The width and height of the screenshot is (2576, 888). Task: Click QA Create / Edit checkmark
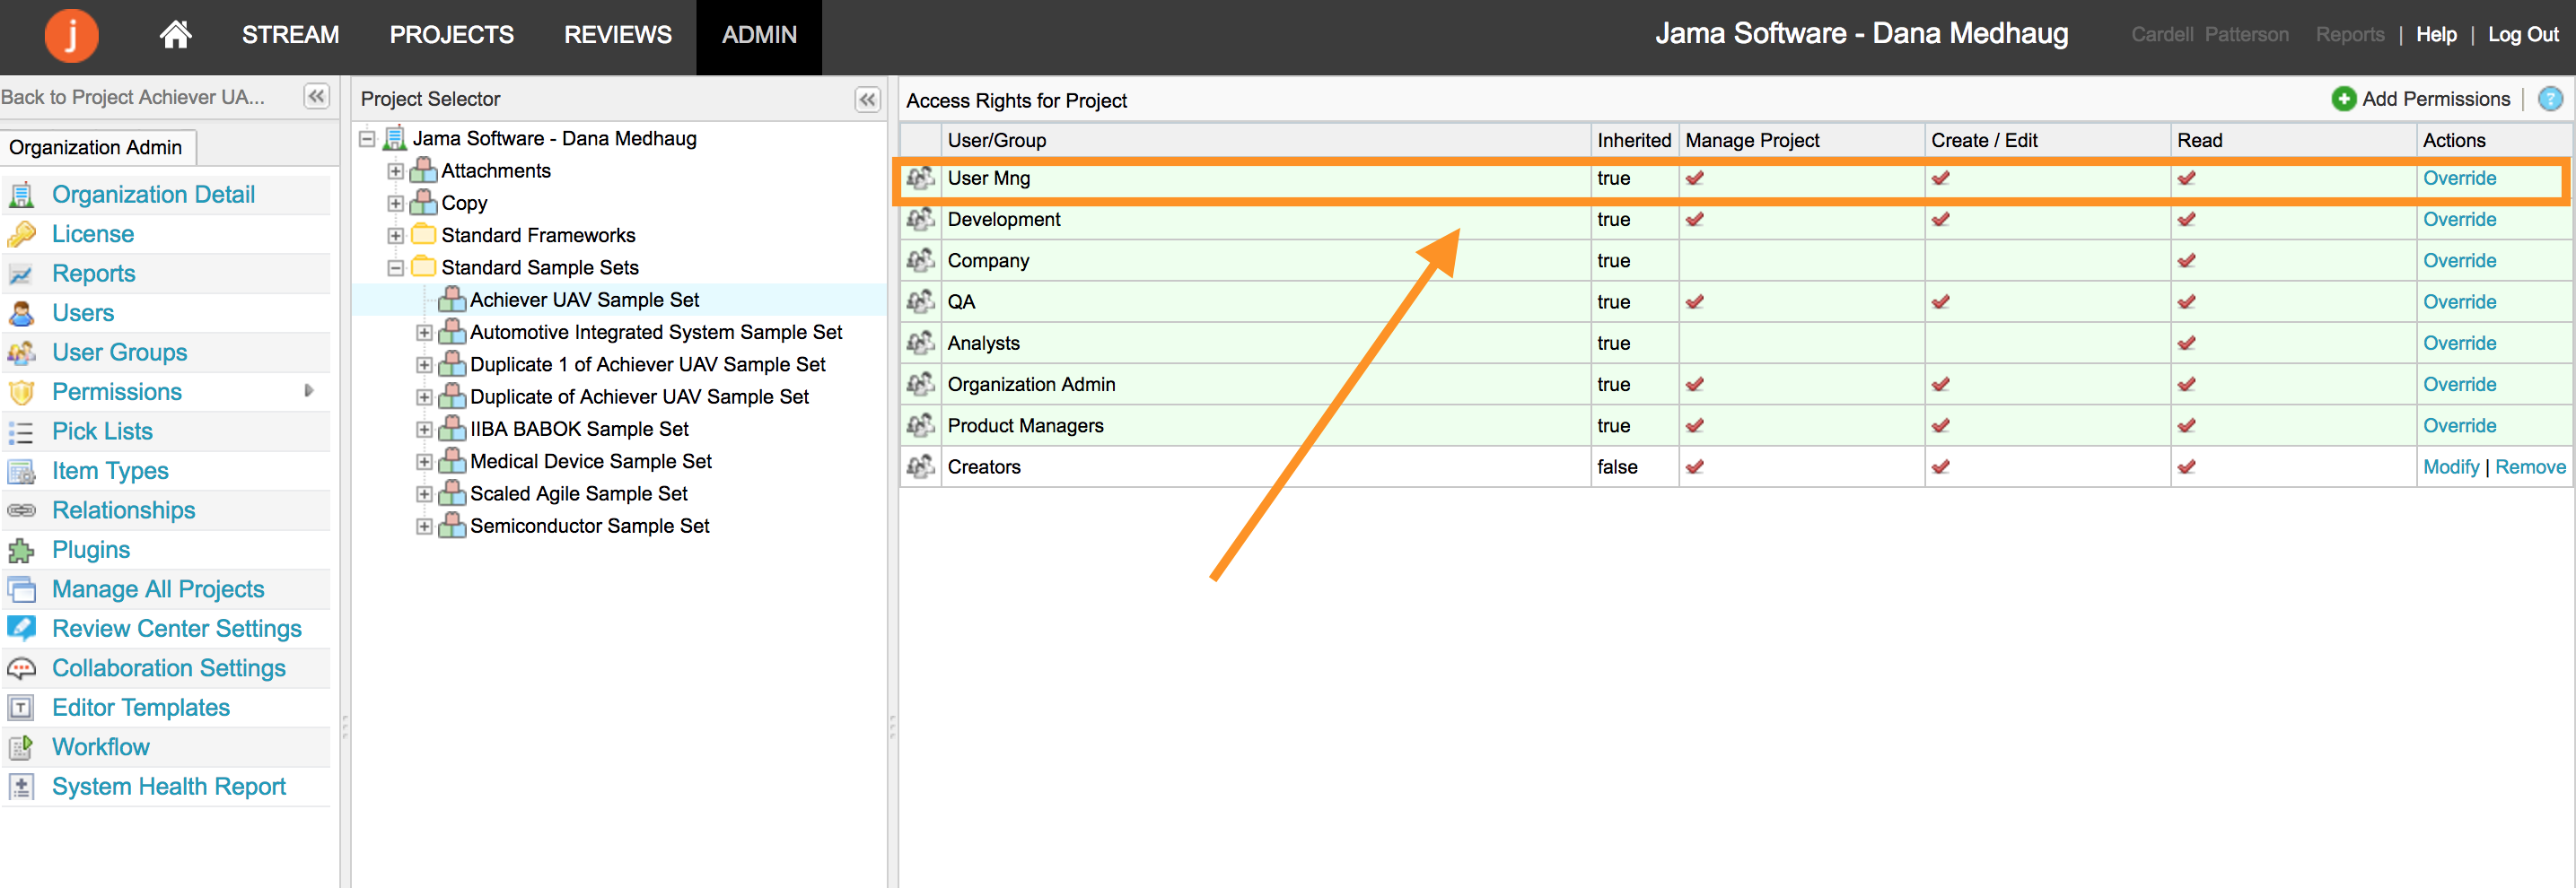tap(1941, 302)
